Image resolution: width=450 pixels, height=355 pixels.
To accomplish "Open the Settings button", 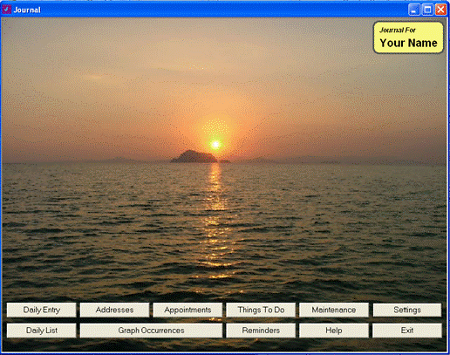I will coord(407,310).
